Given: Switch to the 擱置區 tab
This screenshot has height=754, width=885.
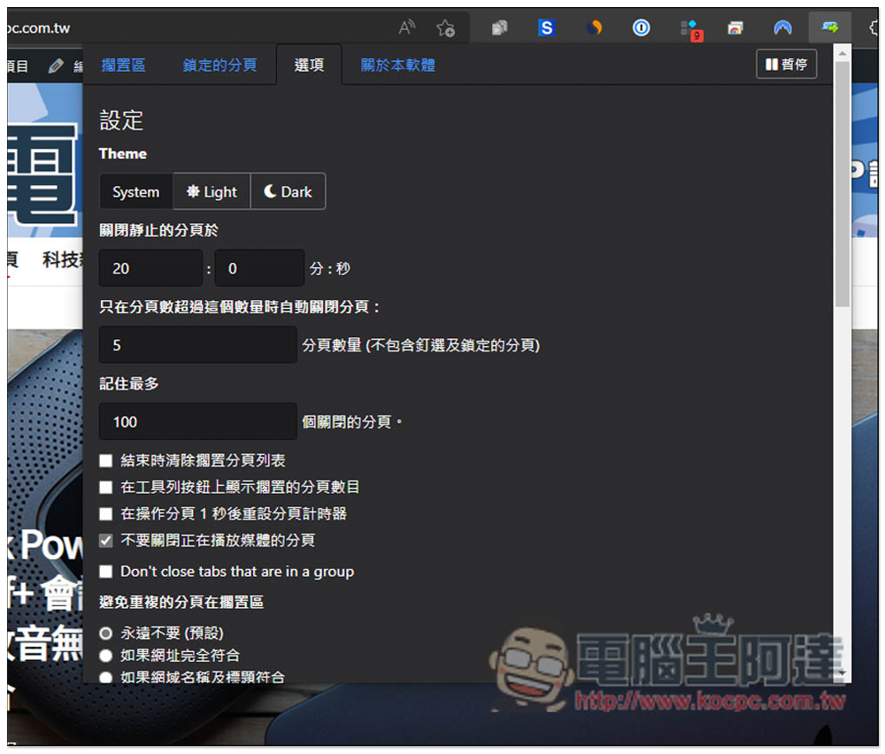Looking at the screenshot, I should coord(124,65).
